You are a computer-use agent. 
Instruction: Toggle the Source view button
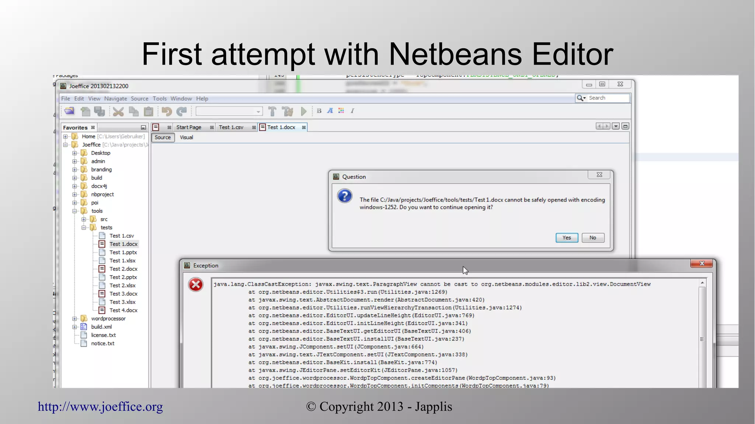(x=163, y=137)
